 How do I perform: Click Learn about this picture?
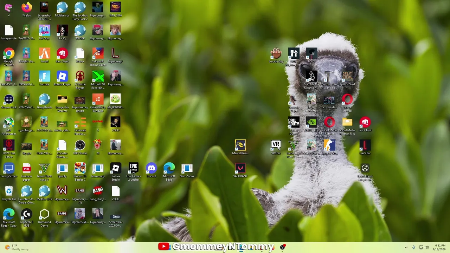click(365, 173)
